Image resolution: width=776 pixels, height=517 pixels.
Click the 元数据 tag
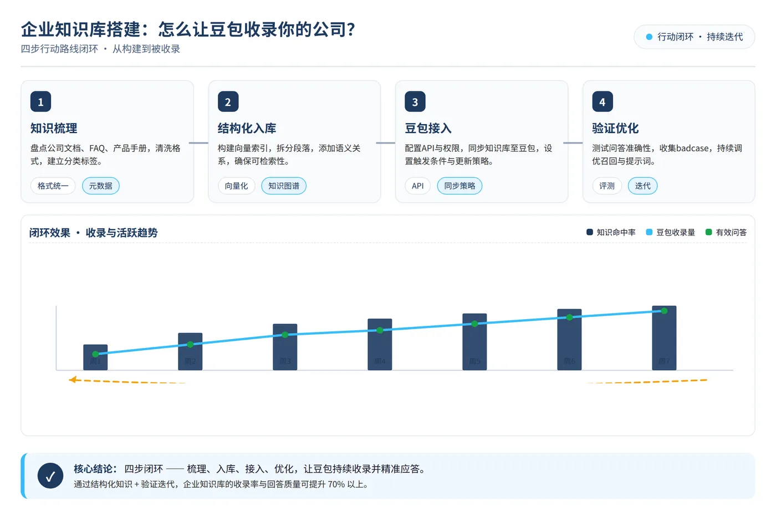coord(101,186)
